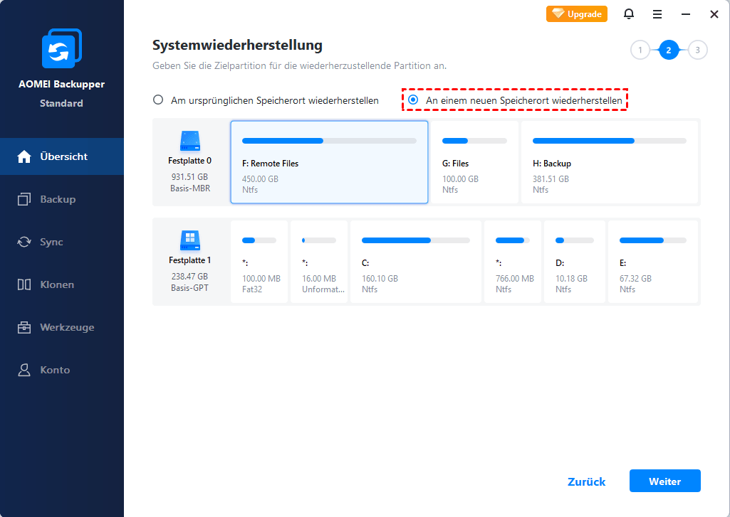
Task: Click the H: Backup usage bar
Action: tap(610, 141)
